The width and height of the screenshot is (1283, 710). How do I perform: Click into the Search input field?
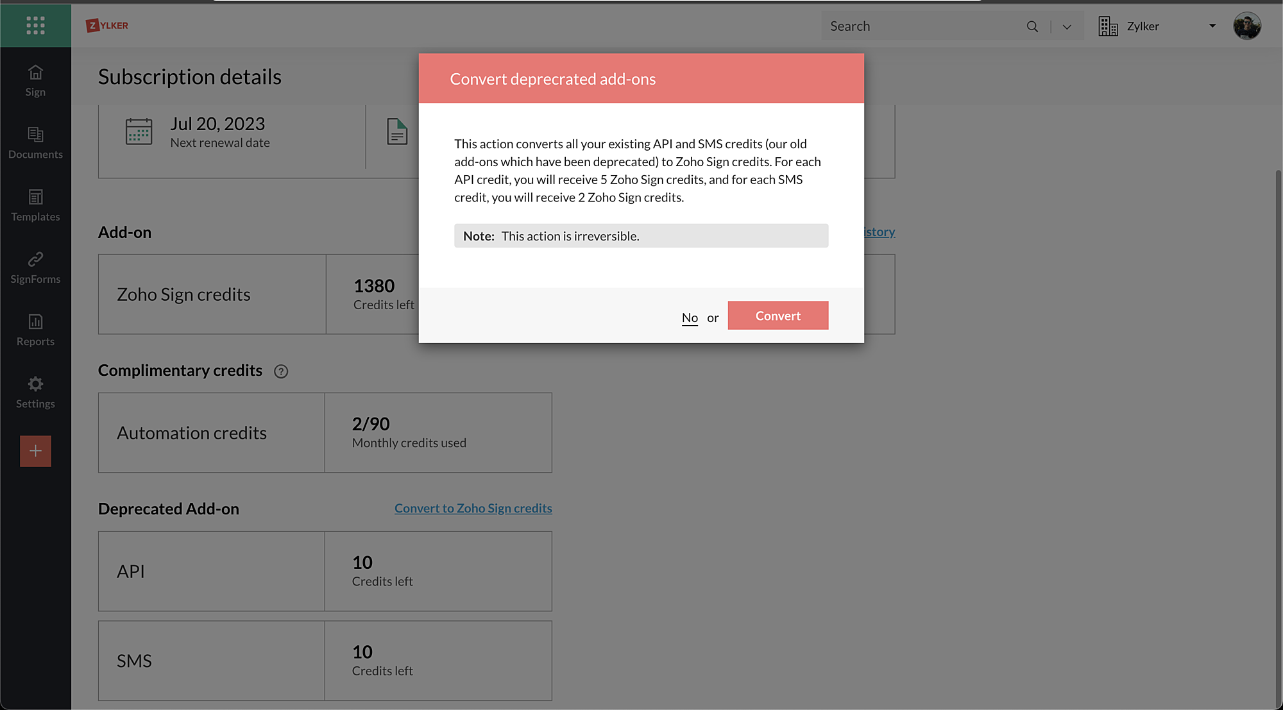[924, 26]
